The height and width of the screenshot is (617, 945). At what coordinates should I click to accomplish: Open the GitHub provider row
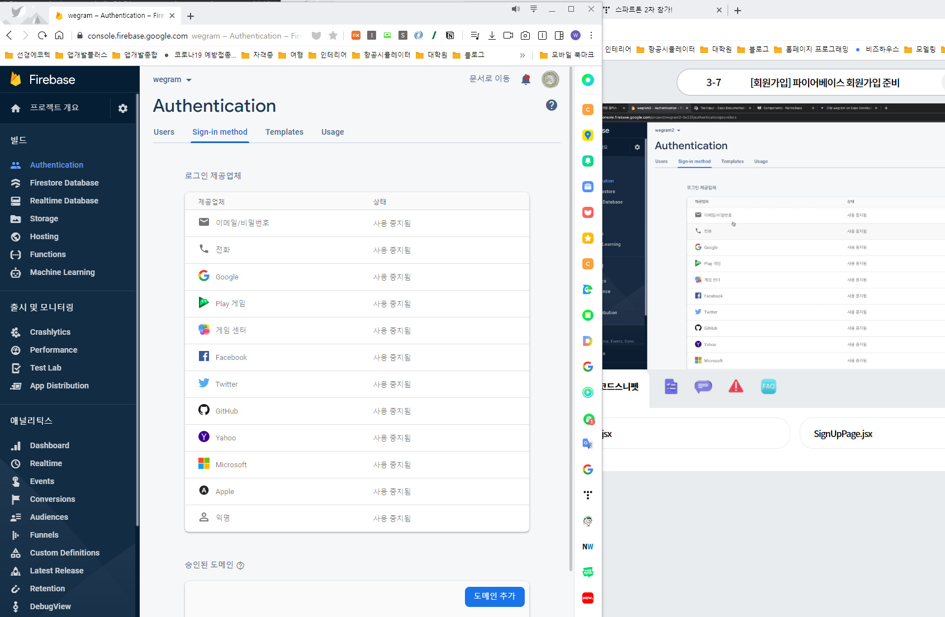coord(357,411)
